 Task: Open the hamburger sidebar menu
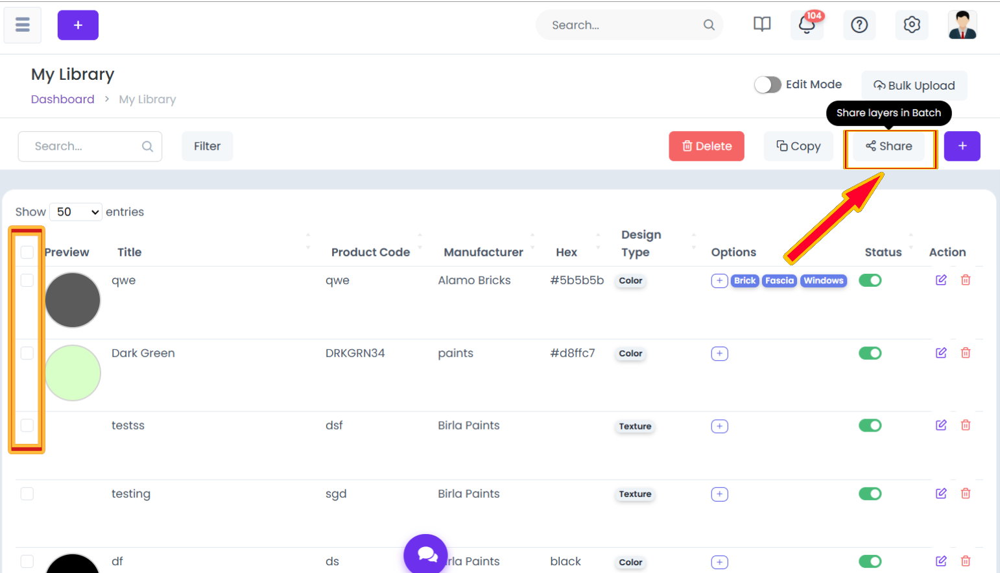pos(23,25)
